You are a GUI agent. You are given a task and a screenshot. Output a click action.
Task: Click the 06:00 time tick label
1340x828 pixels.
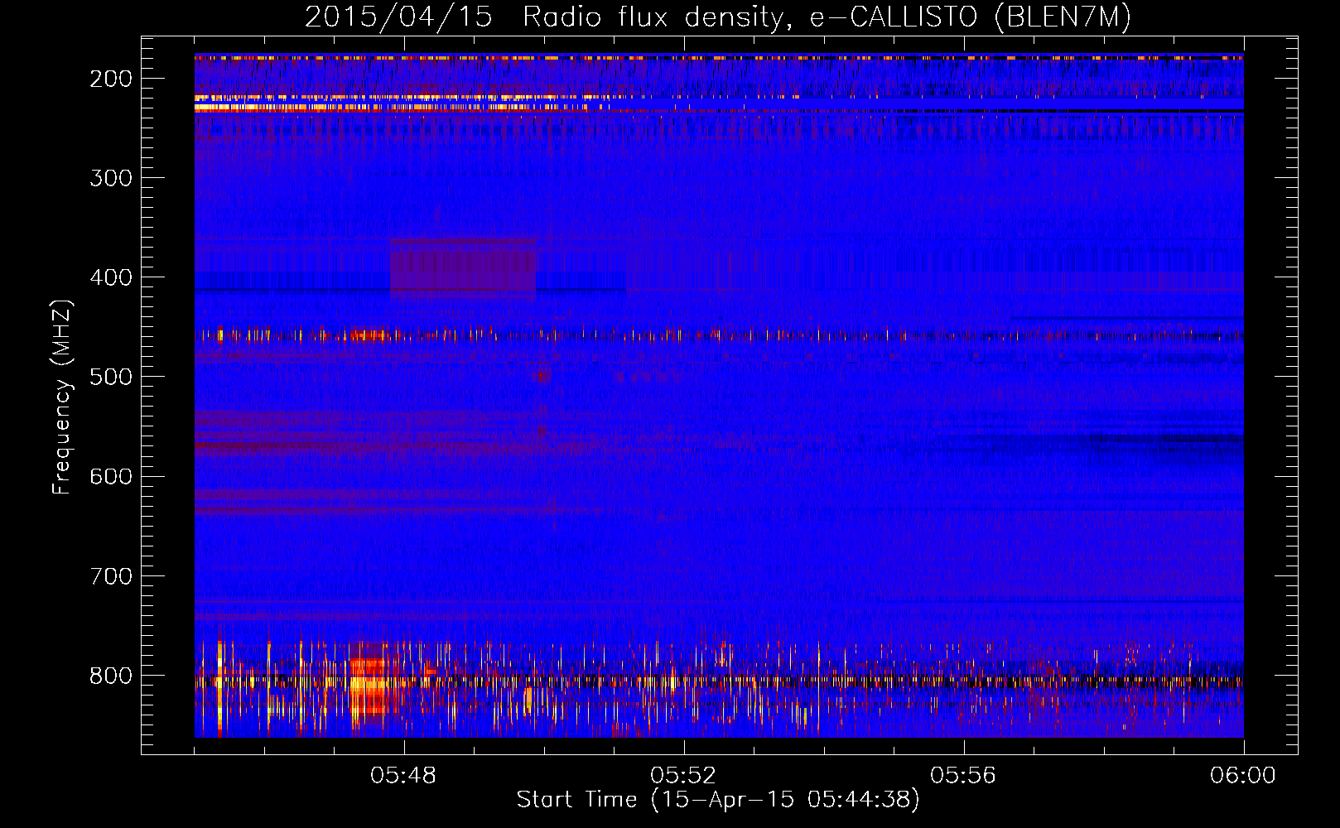1243,776
